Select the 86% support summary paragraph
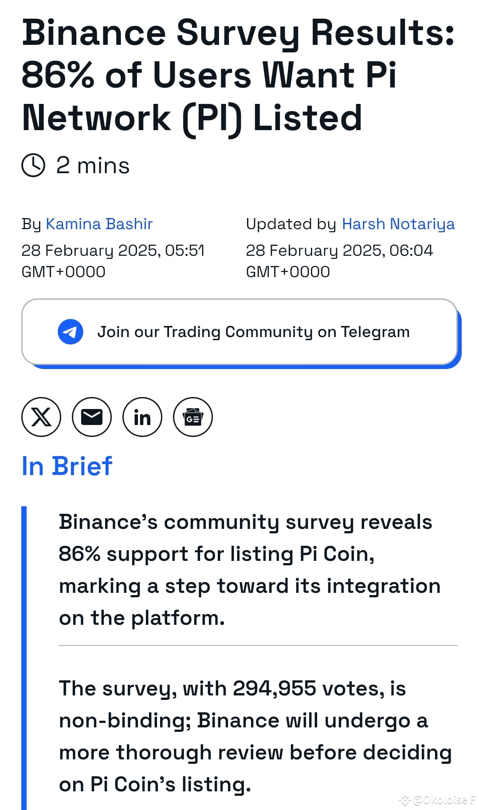Image resolution: width=479 pixels, height=810 pixels. [248, 570]
